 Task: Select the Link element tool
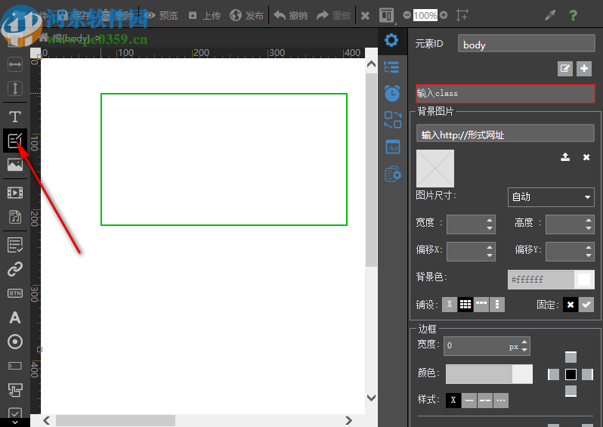coord(14,269)
